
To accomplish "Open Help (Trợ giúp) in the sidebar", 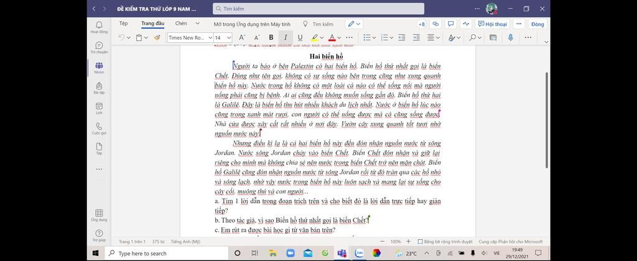I will point(99,236).
